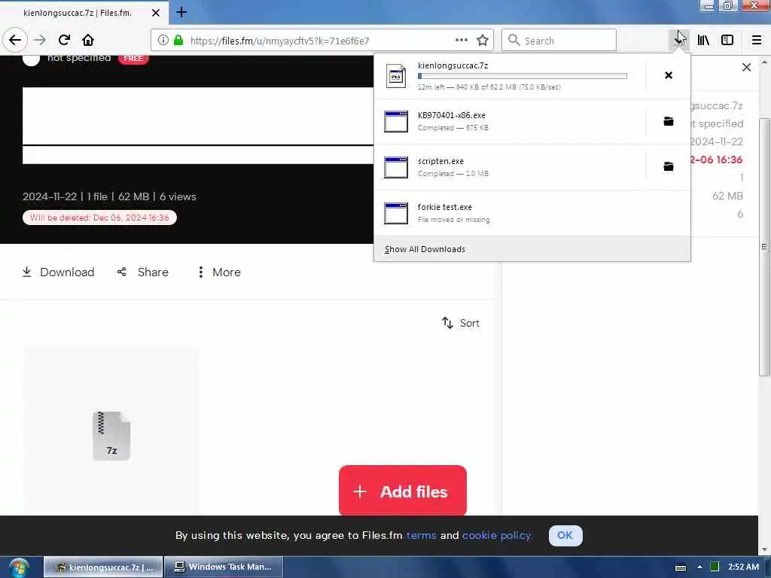The height and width of the screenshot is (578, 771).
Task: Open the Library bookshelf icon
Action: tap(703, 41)
